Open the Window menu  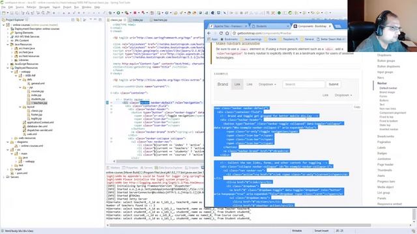point(87,7)
